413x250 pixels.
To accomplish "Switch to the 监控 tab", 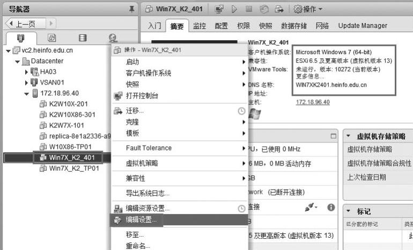I will point(200,26).
